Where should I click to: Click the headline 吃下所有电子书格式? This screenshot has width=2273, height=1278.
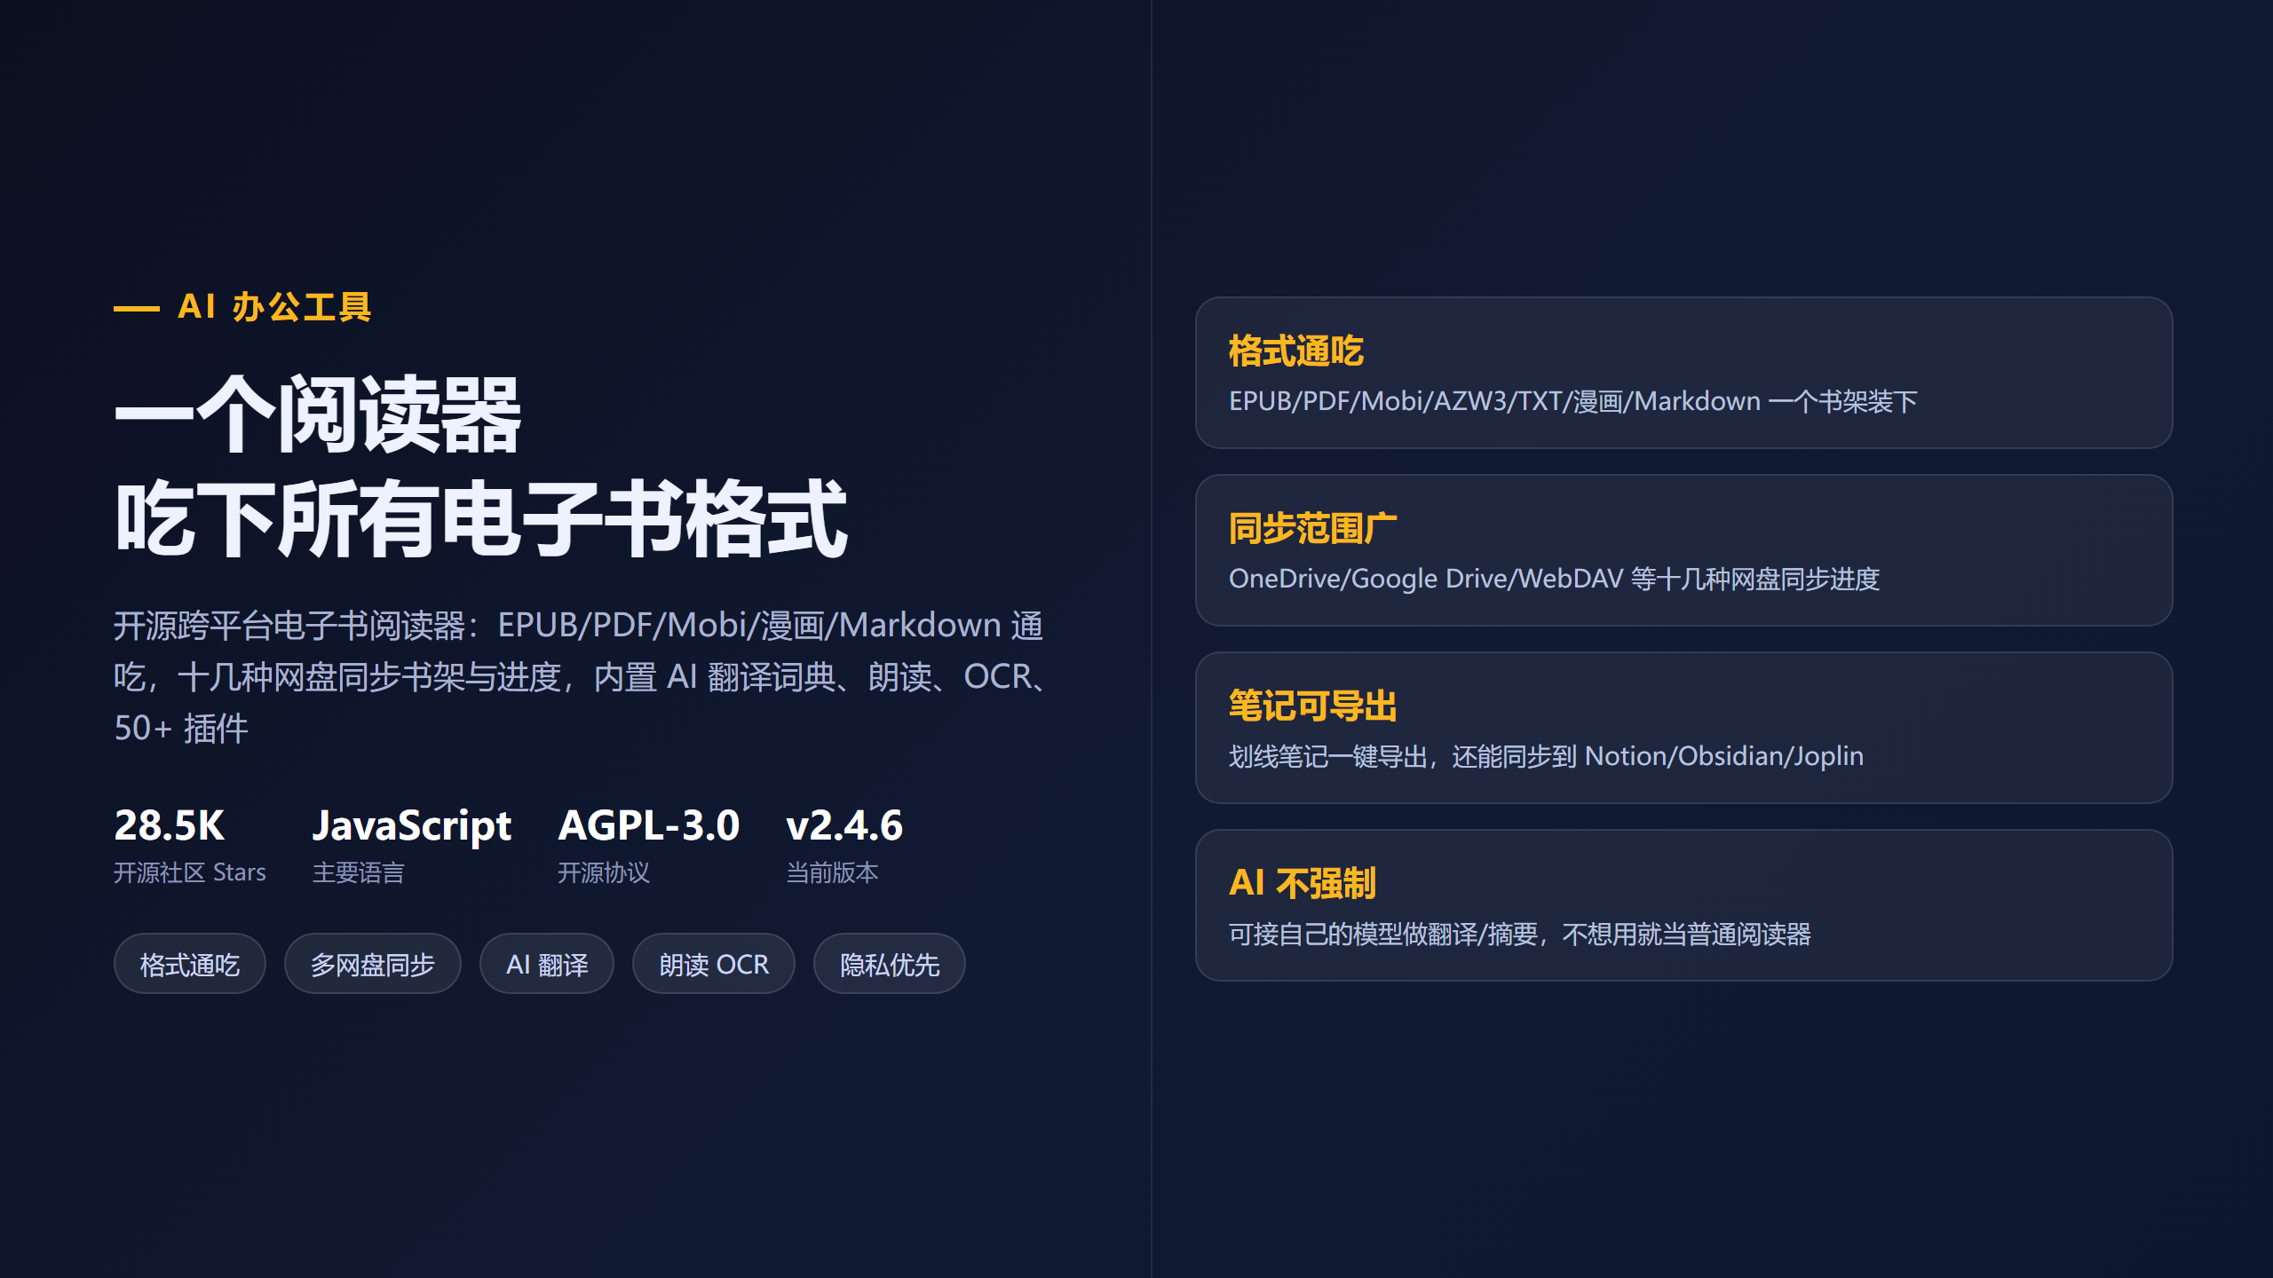point(480,519)
